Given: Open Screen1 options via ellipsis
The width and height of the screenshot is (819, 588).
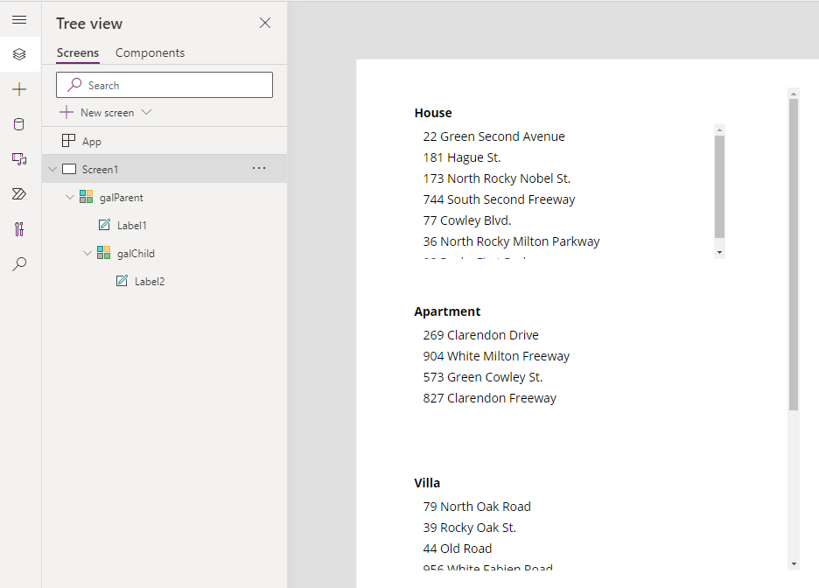Looking at the screenshot, I should [259, 168].
